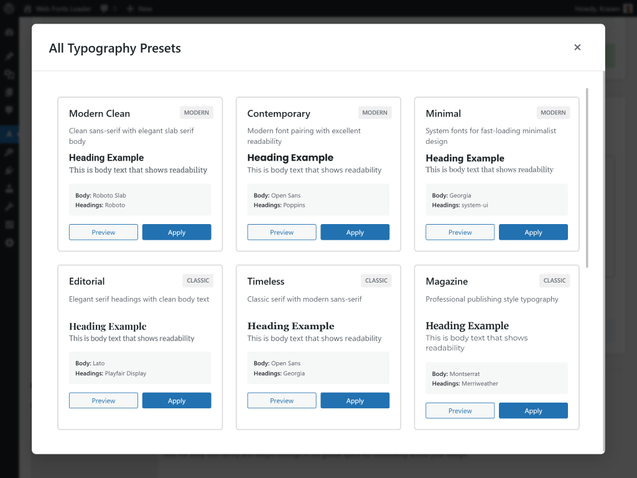Preview the Editorial preset
Screen dimensions: 637x478
[103, 400]
